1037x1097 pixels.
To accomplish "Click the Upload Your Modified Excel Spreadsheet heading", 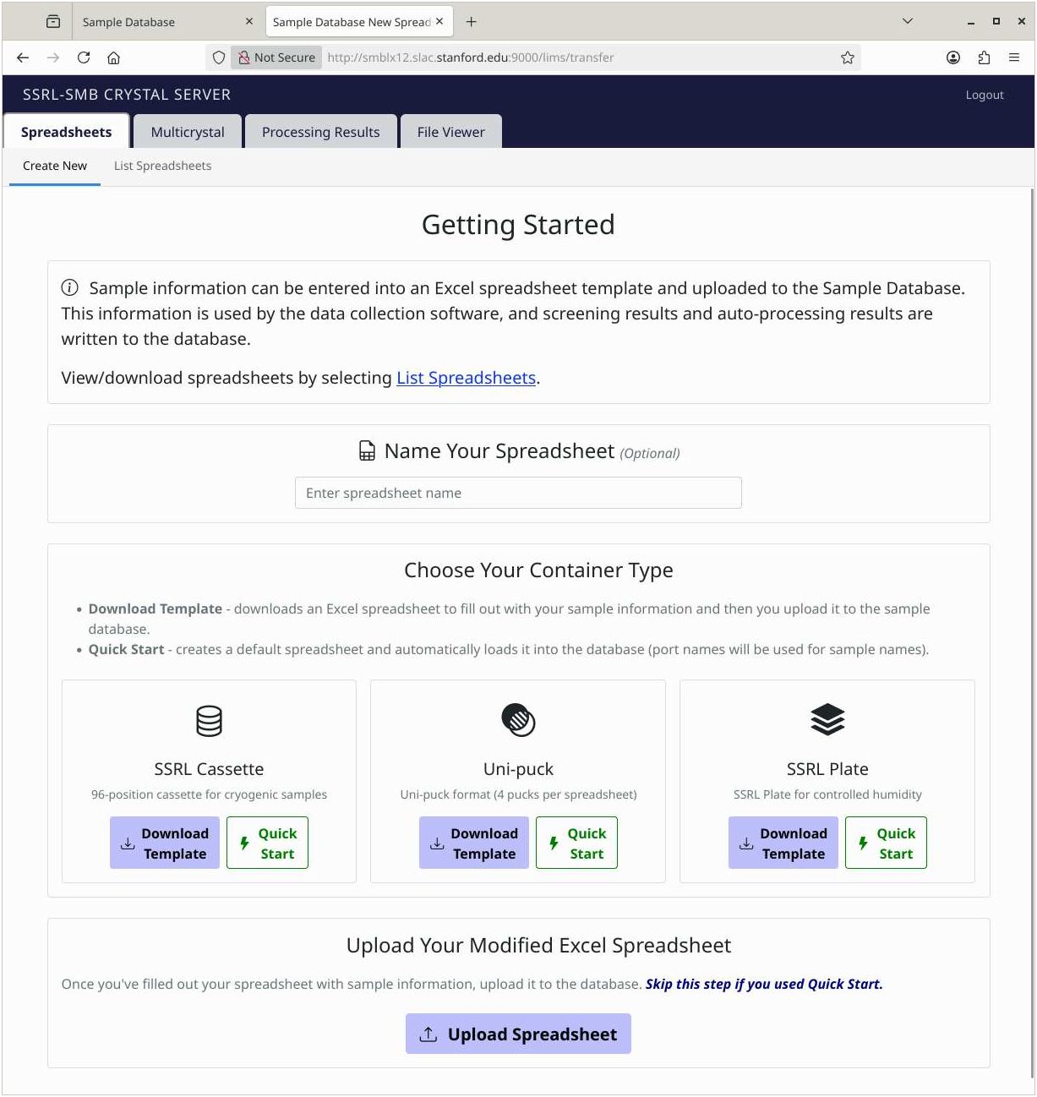I will 538,946.
